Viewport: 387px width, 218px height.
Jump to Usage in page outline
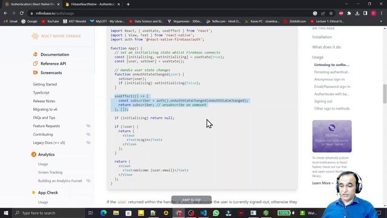(x=317, y=57)
